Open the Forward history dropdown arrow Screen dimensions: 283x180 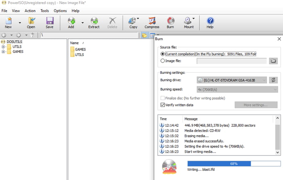[26, 35]
